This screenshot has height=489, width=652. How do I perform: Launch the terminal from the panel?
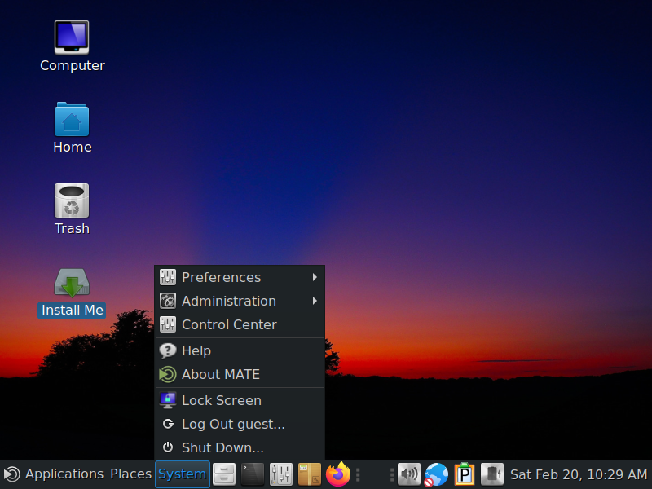point(253,474)
